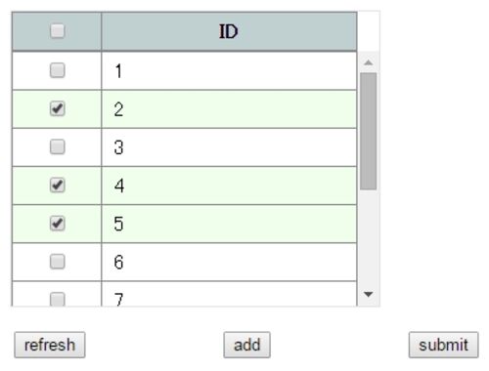Select the ID cell showing 6
Image resolution: width=489 pixels, height=371 pixels.
229,262
